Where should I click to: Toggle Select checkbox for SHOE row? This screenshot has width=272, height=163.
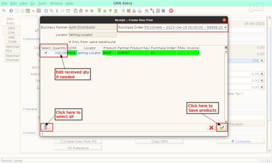click(46, 52)
